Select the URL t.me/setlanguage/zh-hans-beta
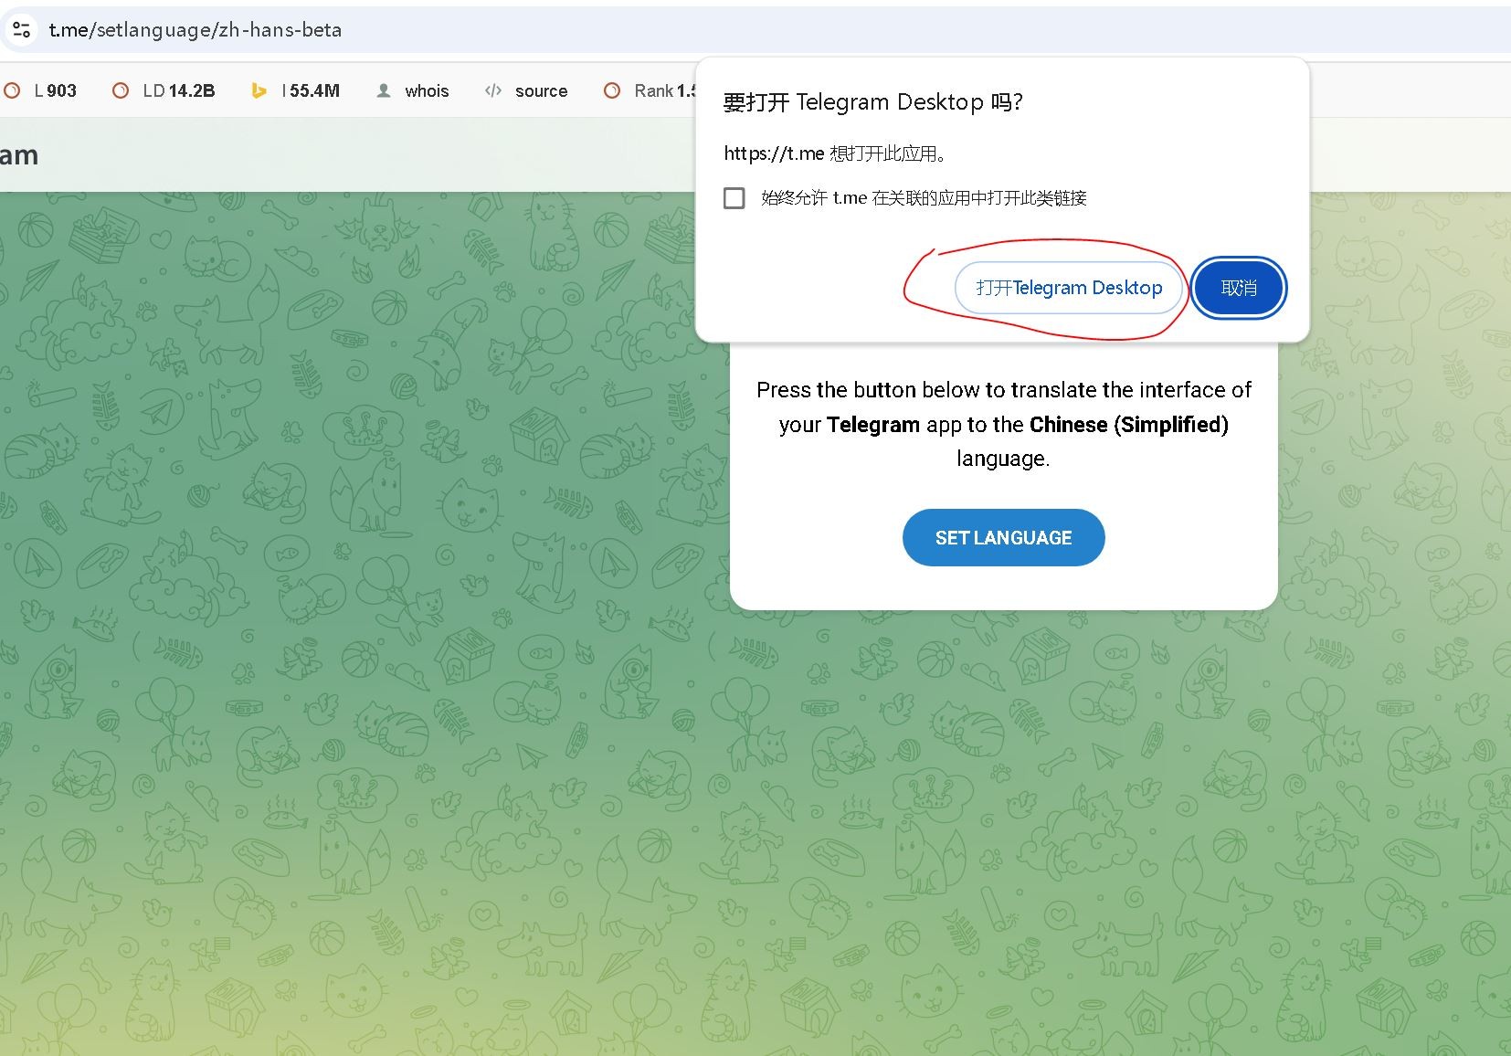1511x1056 pixels. pos(195,30)
